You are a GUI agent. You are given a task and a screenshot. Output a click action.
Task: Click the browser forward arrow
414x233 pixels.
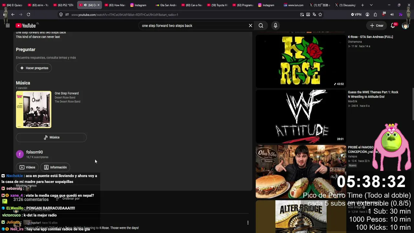coord(21,15)
